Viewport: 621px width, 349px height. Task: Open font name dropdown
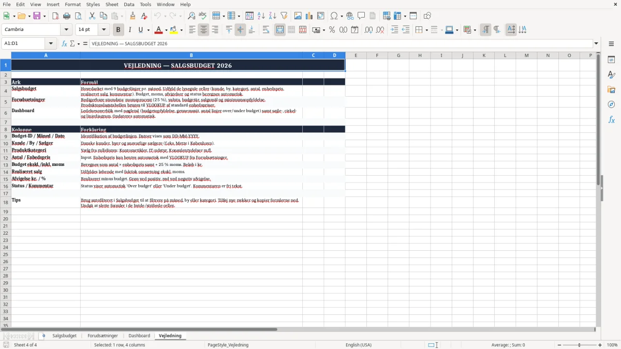point(66,30)
